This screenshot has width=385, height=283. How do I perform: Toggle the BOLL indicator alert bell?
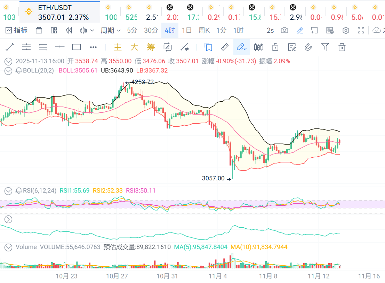point(19,71)
